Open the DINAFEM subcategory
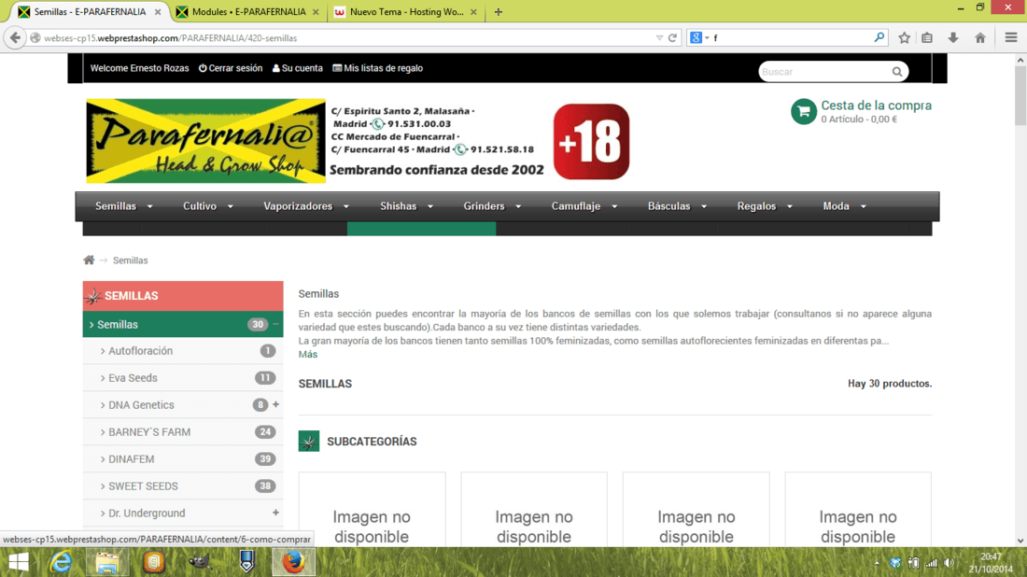1027x577 pixels. coord(131,459)
